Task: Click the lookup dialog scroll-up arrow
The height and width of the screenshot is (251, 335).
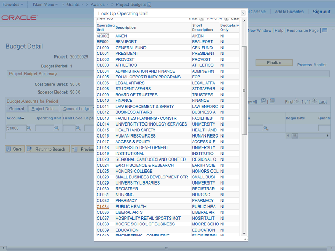Action: pos(244,21)
